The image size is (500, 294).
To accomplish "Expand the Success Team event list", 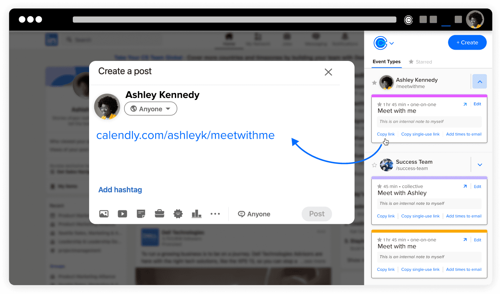I will click(x=480, y=165).
